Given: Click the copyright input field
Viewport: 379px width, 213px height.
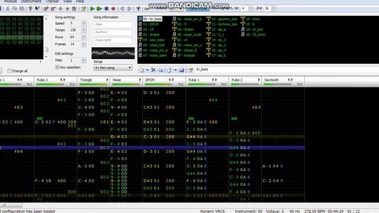Looking at the screenshot, I should coord(113,40).
